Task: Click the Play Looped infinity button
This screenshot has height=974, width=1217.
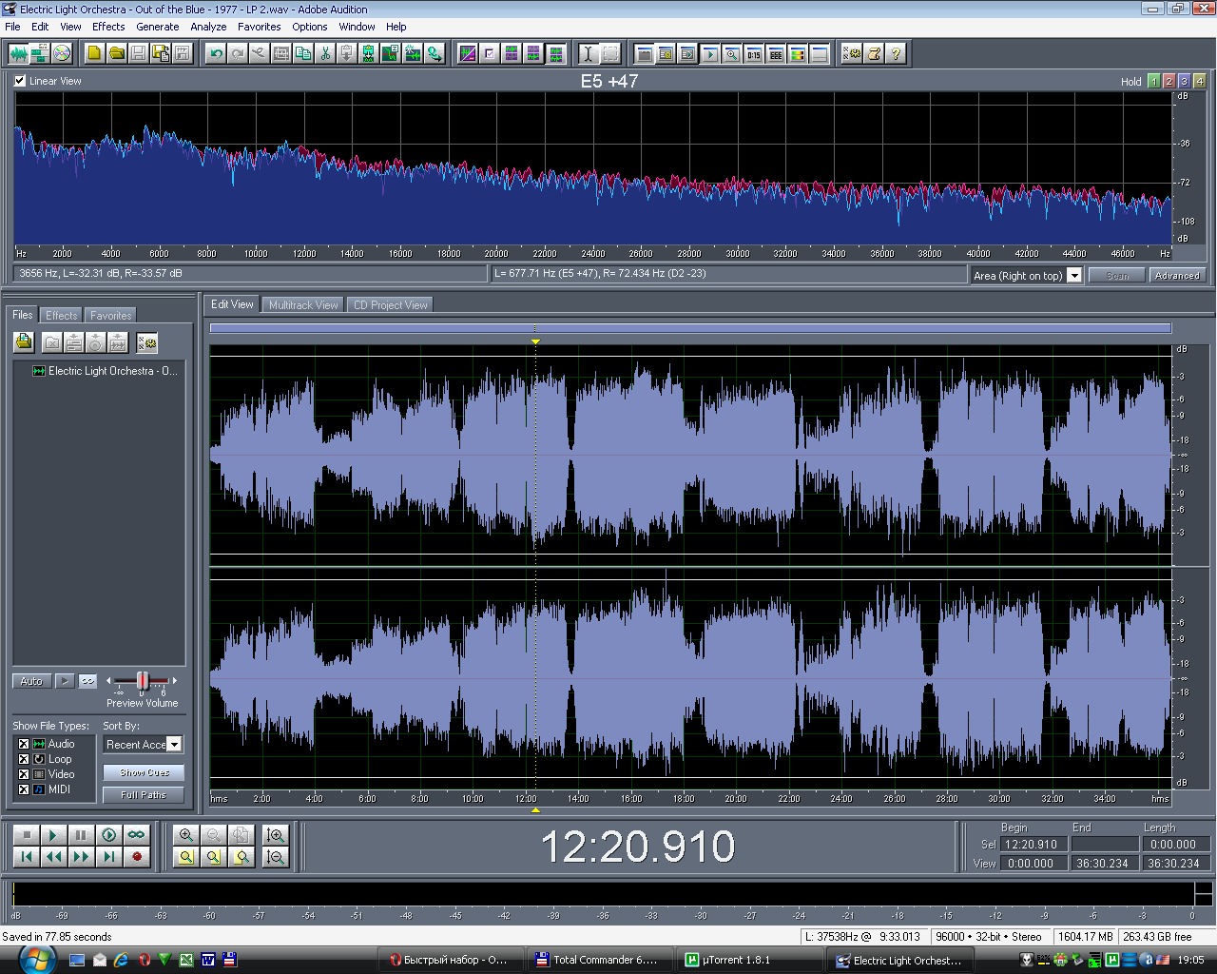Action: [137, 835]
